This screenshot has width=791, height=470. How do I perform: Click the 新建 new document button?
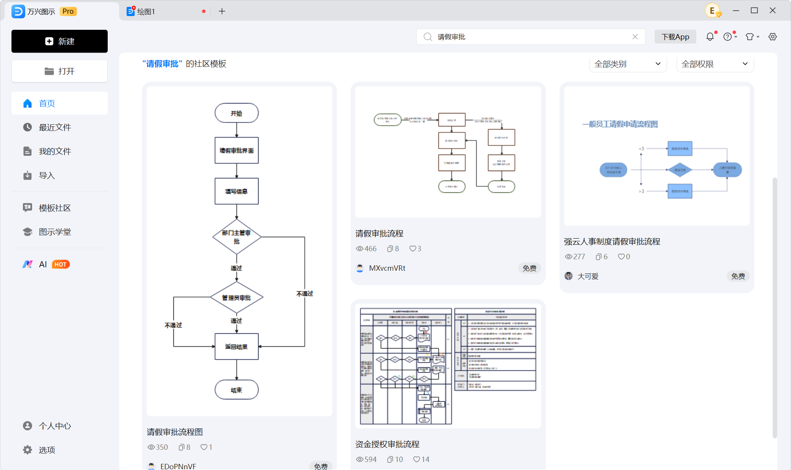(x=60, y=41)
